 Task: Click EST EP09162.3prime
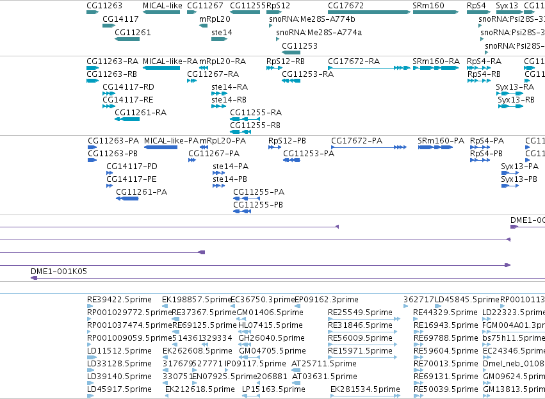327,300
